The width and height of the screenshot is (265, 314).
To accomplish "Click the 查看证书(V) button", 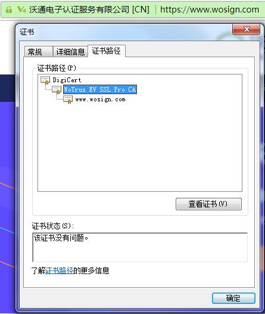I will [x=208, y=204].
